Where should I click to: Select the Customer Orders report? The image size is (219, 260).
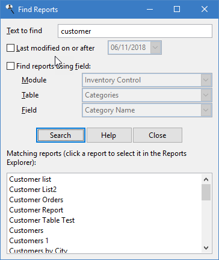36,200
